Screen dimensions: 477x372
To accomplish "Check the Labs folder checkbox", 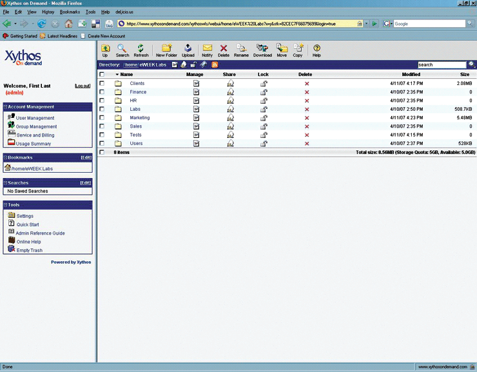I will coord(102,109).
